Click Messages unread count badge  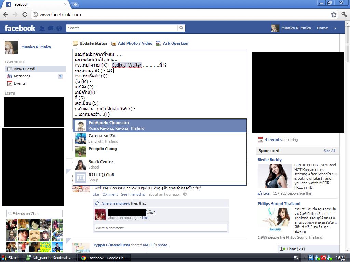coord(60,76)
